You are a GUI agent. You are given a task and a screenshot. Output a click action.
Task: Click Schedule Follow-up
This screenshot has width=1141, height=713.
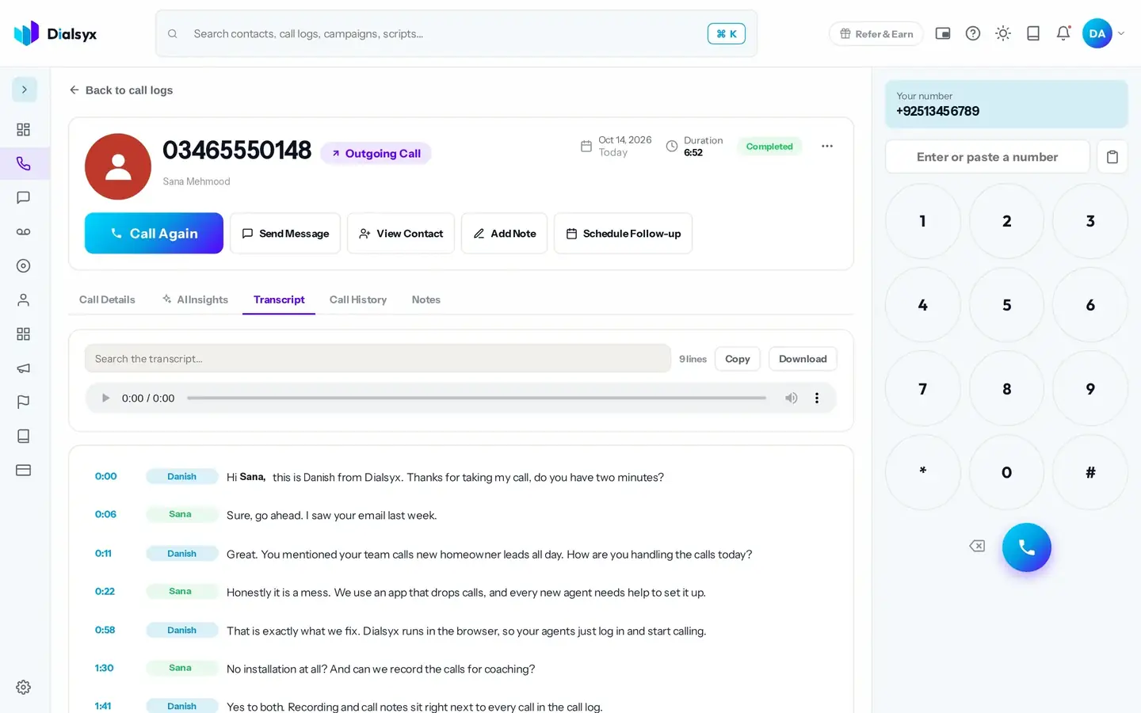click(x=623, y=233)
